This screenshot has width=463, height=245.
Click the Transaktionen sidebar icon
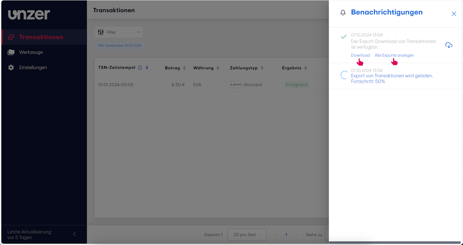pos(11,37)
